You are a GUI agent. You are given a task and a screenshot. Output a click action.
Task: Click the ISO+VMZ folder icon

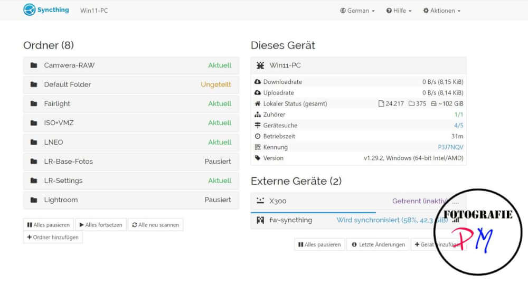(x=34, y=123)
